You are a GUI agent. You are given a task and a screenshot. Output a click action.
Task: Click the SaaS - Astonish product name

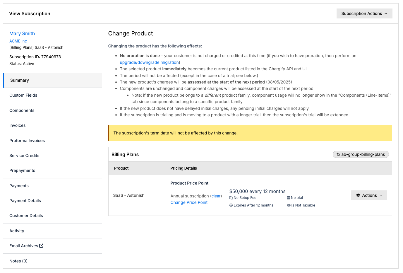(129, 195)
